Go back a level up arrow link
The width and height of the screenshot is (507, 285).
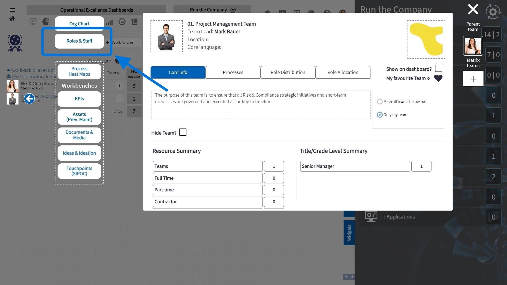pyautogui.click(x=30, y=70)
